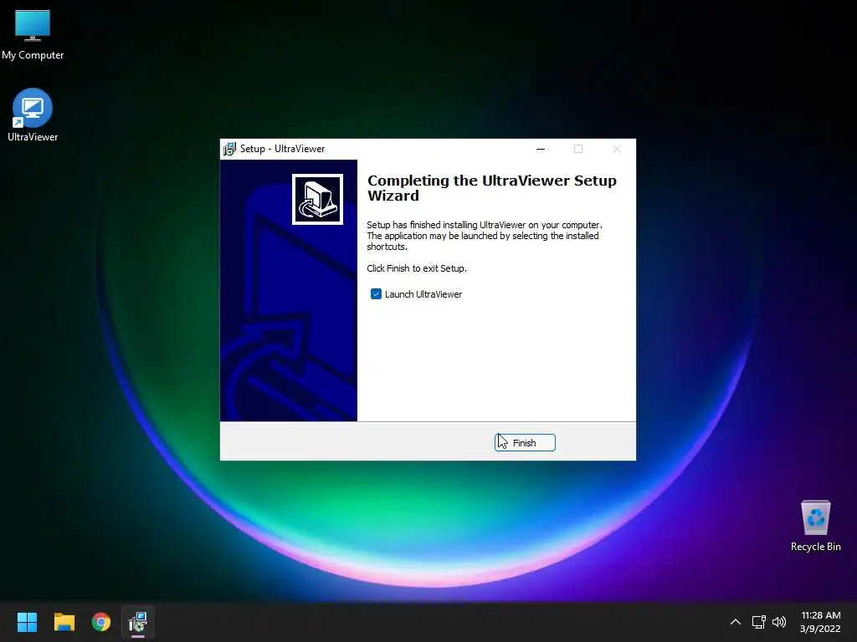This screenshot has width=857, height=642.
Task: Click the Finish button in Setup
Action: (525, 443)
